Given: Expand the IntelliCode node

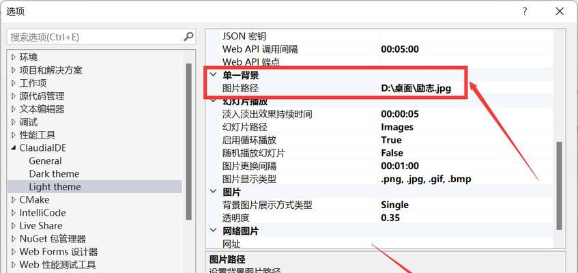Looking at the screenshot, I should coord(13,213).
